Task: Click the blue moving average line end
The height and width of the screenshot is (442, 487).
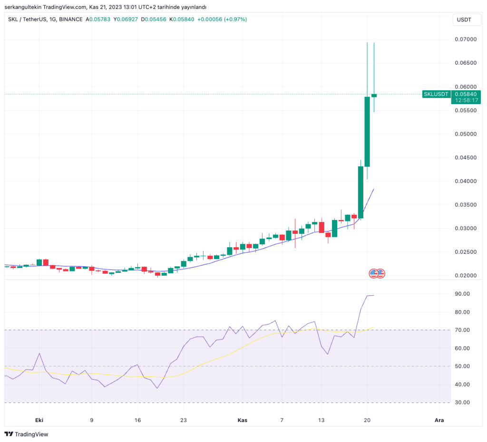Action: pyautogui.click(x=373, y=190)
